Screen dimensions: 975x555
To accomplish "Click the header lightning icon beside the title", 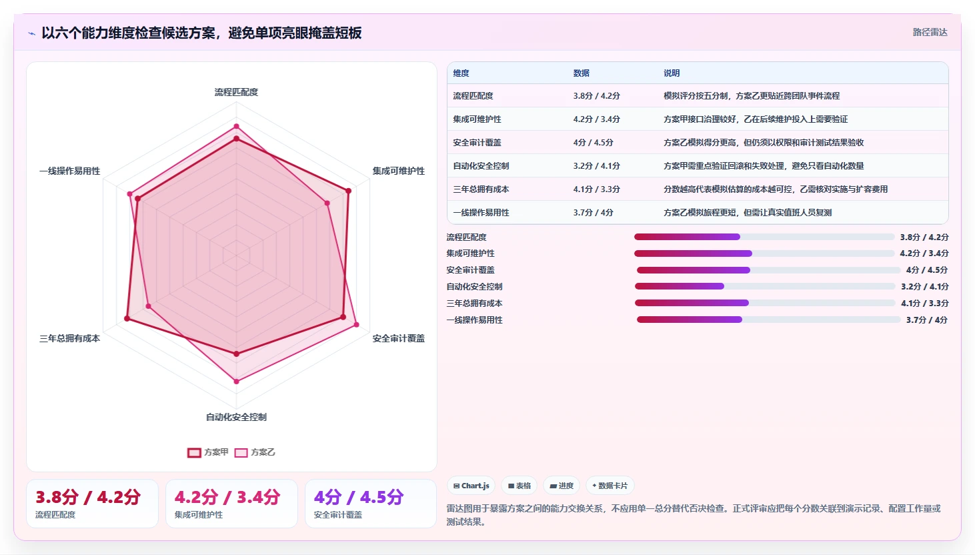I will point(31,33).
